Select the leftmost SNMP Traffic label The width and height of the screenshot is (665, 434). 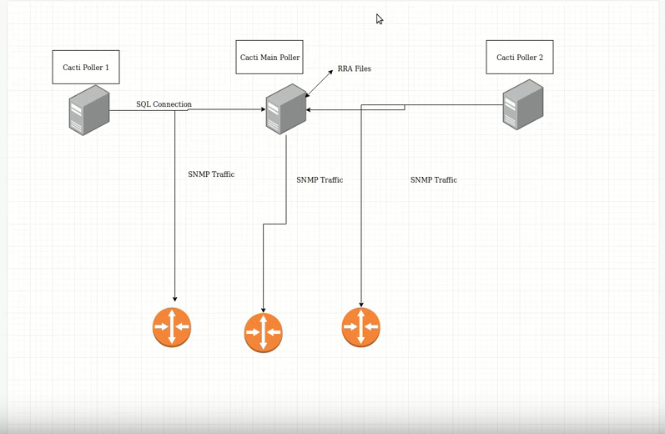211,174
